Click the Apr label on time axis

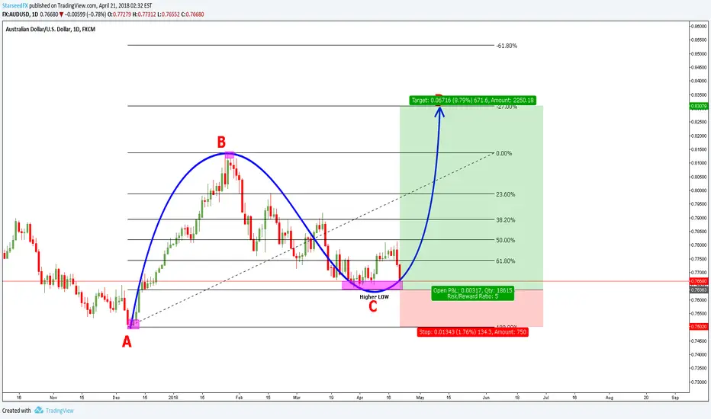[360, 398]
